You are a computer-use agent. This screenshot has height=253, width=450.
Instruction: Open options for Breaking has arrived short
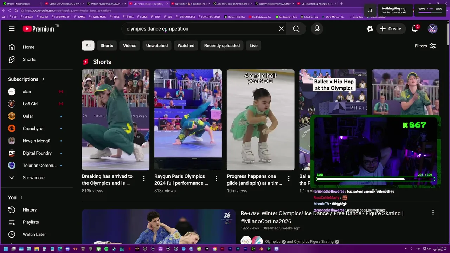144,179
